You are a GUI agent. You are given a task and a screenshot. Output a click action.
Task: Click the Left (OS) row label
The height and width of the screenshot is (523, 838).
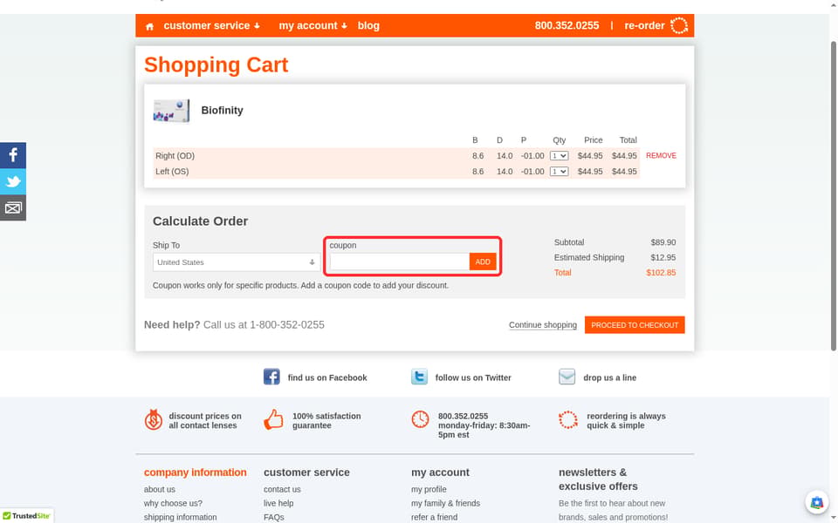[172, 172]
